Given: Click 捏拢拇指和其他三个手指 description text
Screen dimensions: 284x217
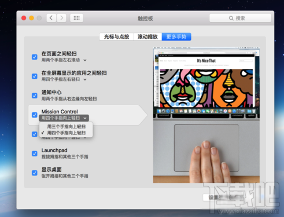Looking at the screenshot, I should [x=65, y=157].
